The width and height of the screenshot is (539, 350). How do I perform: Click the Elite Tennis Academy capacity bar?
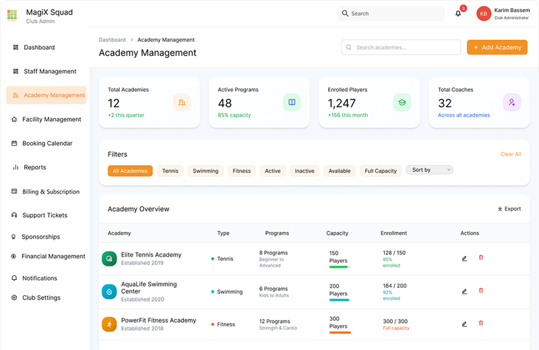point(340,267)
